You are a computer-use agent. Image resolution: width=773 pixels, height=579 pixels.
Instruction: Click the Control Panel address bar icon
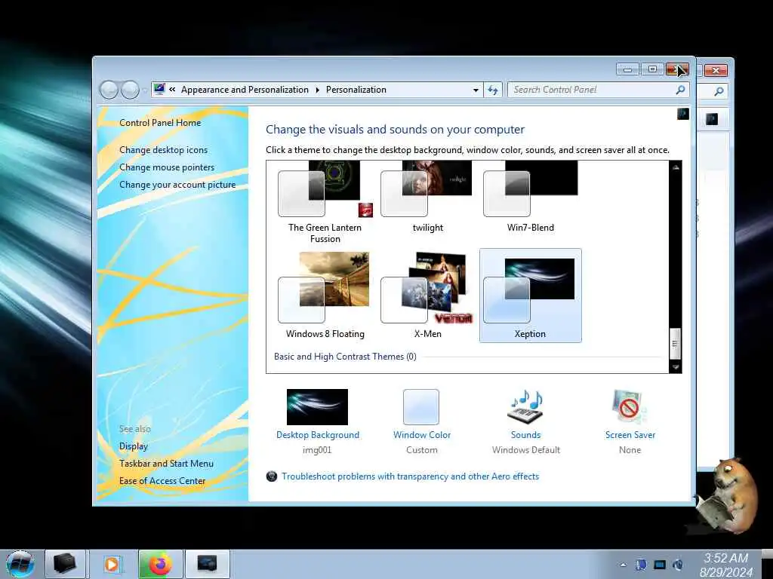coord(159,89)
